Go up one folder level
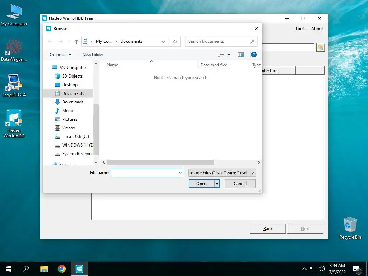 click(76, 42)
